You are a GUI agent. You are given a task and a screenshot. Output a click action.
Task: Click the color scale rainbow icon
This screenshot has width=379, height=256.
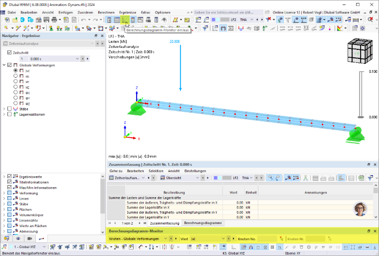tap(340, 28)
